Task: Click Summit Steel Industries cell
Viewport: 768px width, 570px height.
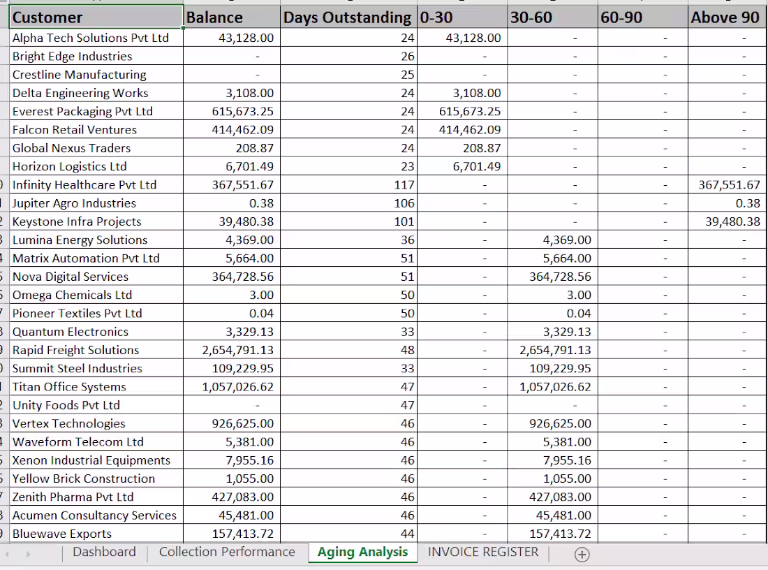Action: (x=96, y=369)
